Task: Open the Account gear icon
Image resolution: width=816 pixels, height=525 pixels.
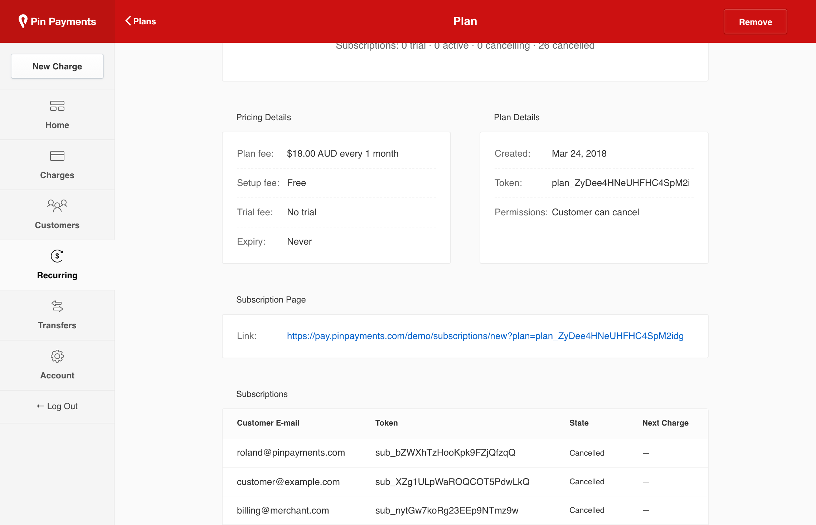Action: [x=57, y=356]
